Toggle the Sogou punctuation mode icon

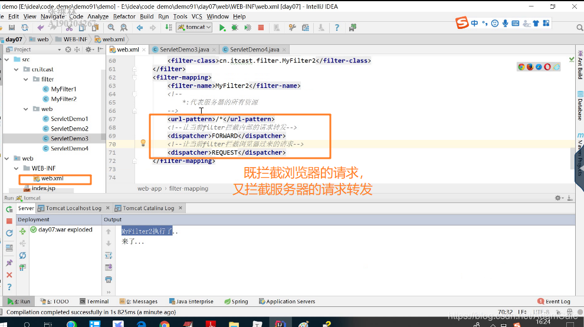pos(484,23)
